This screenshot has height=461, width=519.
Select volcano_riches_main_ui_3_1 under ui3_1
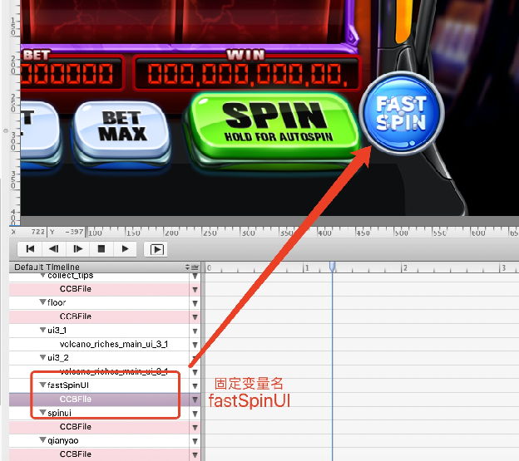(x=113, y=344)
